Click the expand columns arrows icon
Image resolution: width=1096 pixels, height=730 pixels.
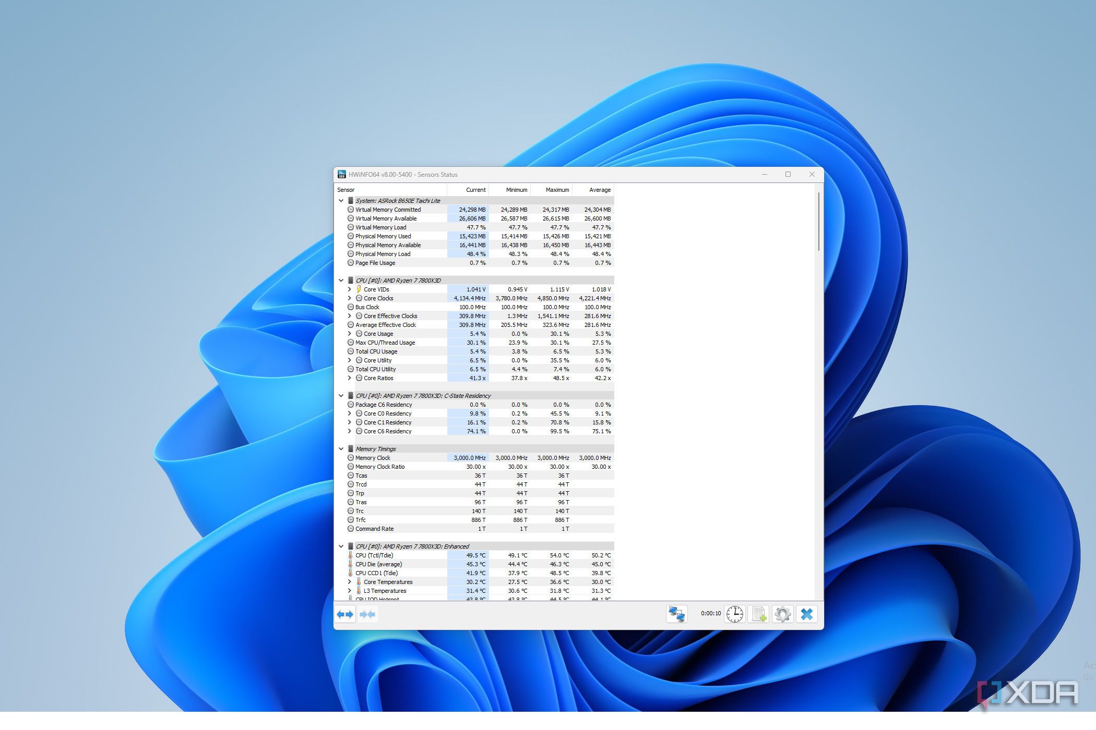tap(344, 615)
